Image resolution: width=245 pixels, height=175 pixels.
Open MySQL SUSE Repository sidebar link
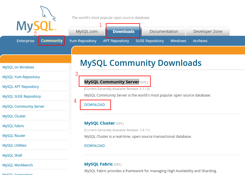click(22, 97)
